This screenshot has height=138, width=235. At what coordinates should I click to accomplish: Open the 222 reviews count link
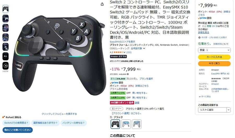click(x=129, y=52)
